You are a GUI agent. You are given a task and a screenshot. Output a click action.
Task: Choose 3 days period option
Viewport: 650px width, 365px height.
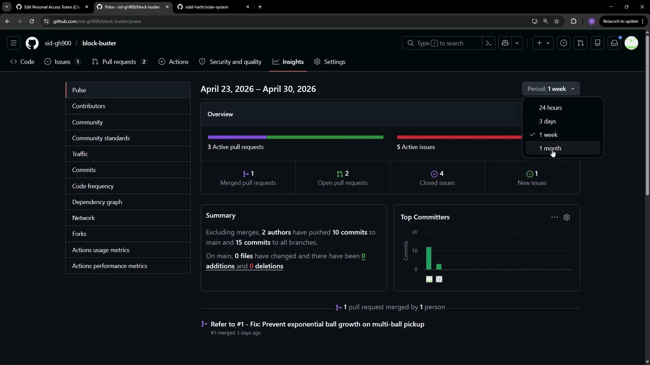coord(563,121)
